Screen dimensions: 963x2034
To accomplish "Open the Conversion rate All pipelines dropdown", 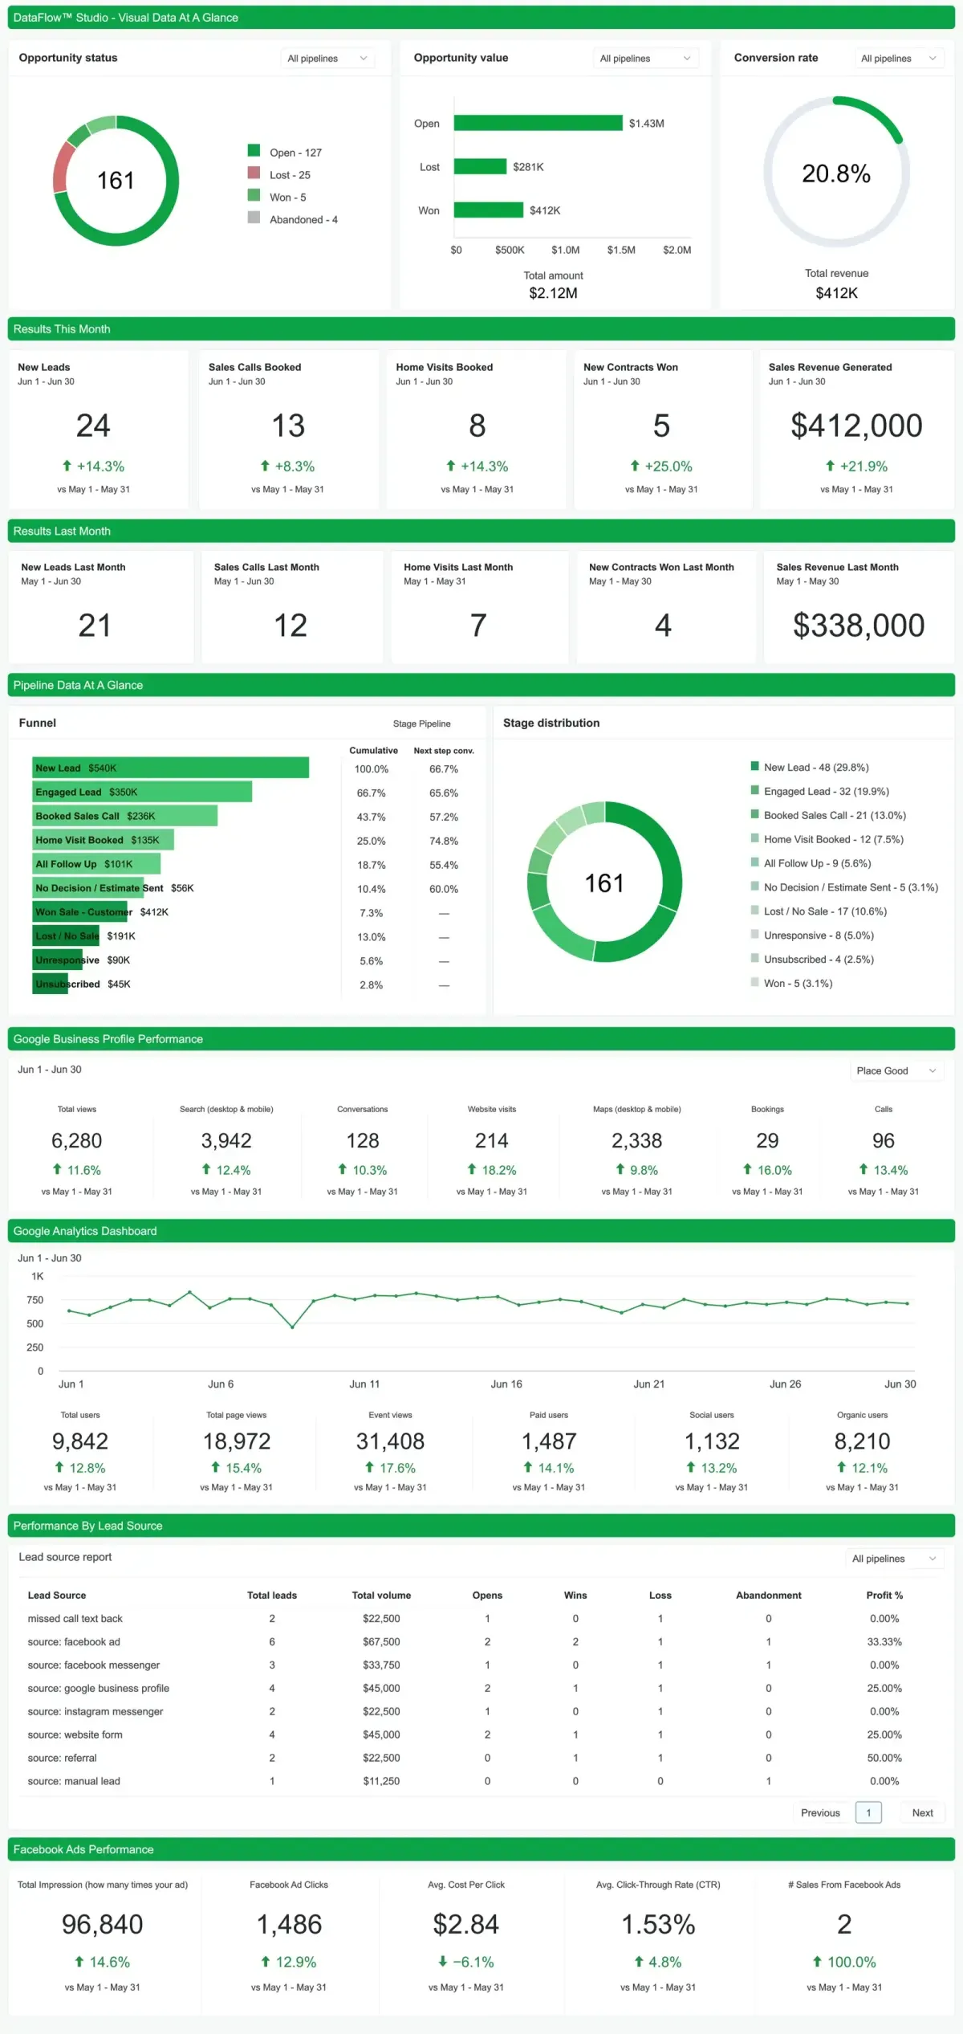I will (x=898, y=59).
